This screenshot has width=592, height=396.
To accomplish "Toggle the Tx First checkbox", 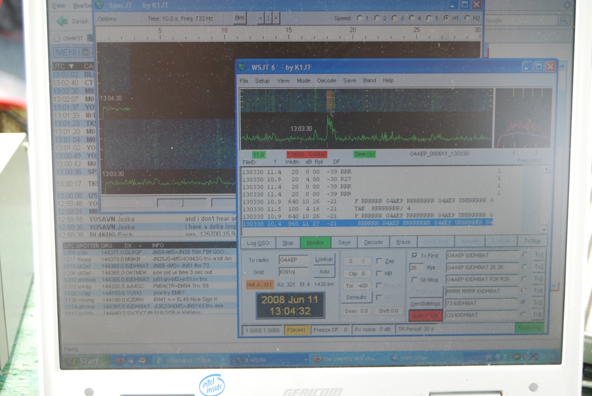I will click(414, 256).
